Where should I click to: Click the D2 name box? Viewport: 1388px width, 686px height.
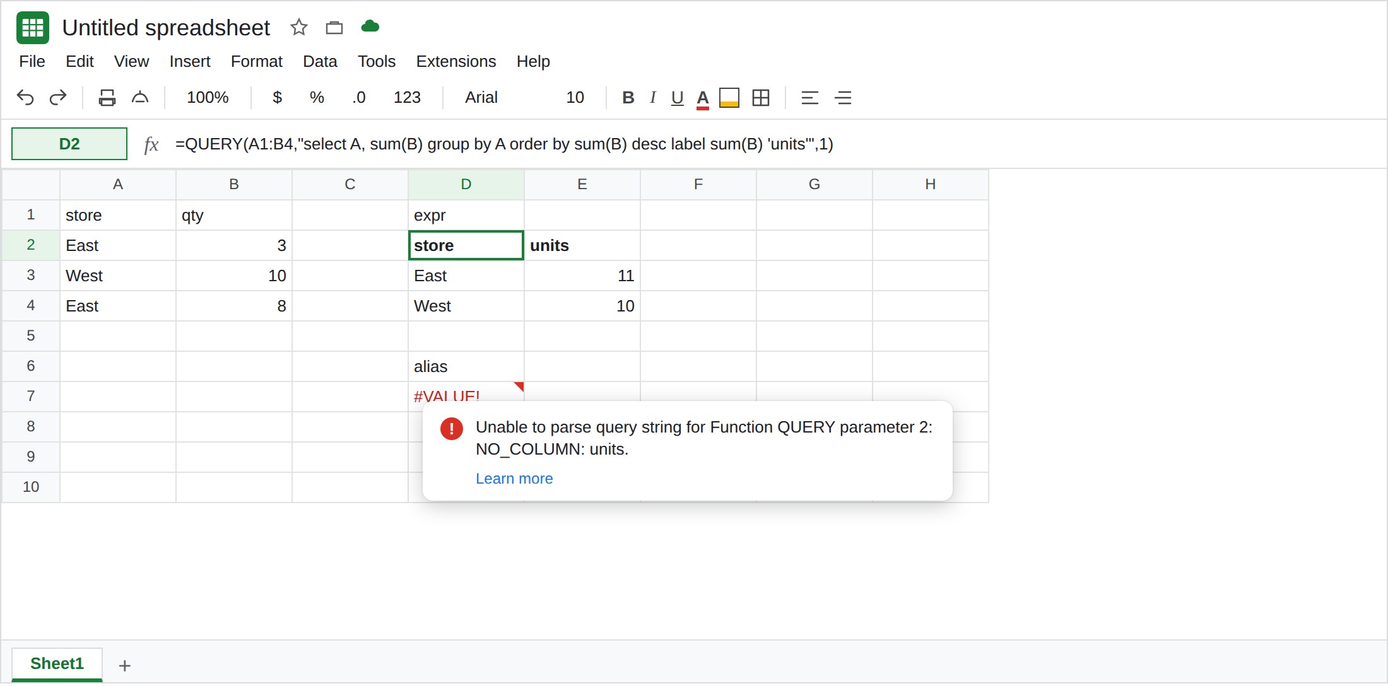tap(69, 144)
